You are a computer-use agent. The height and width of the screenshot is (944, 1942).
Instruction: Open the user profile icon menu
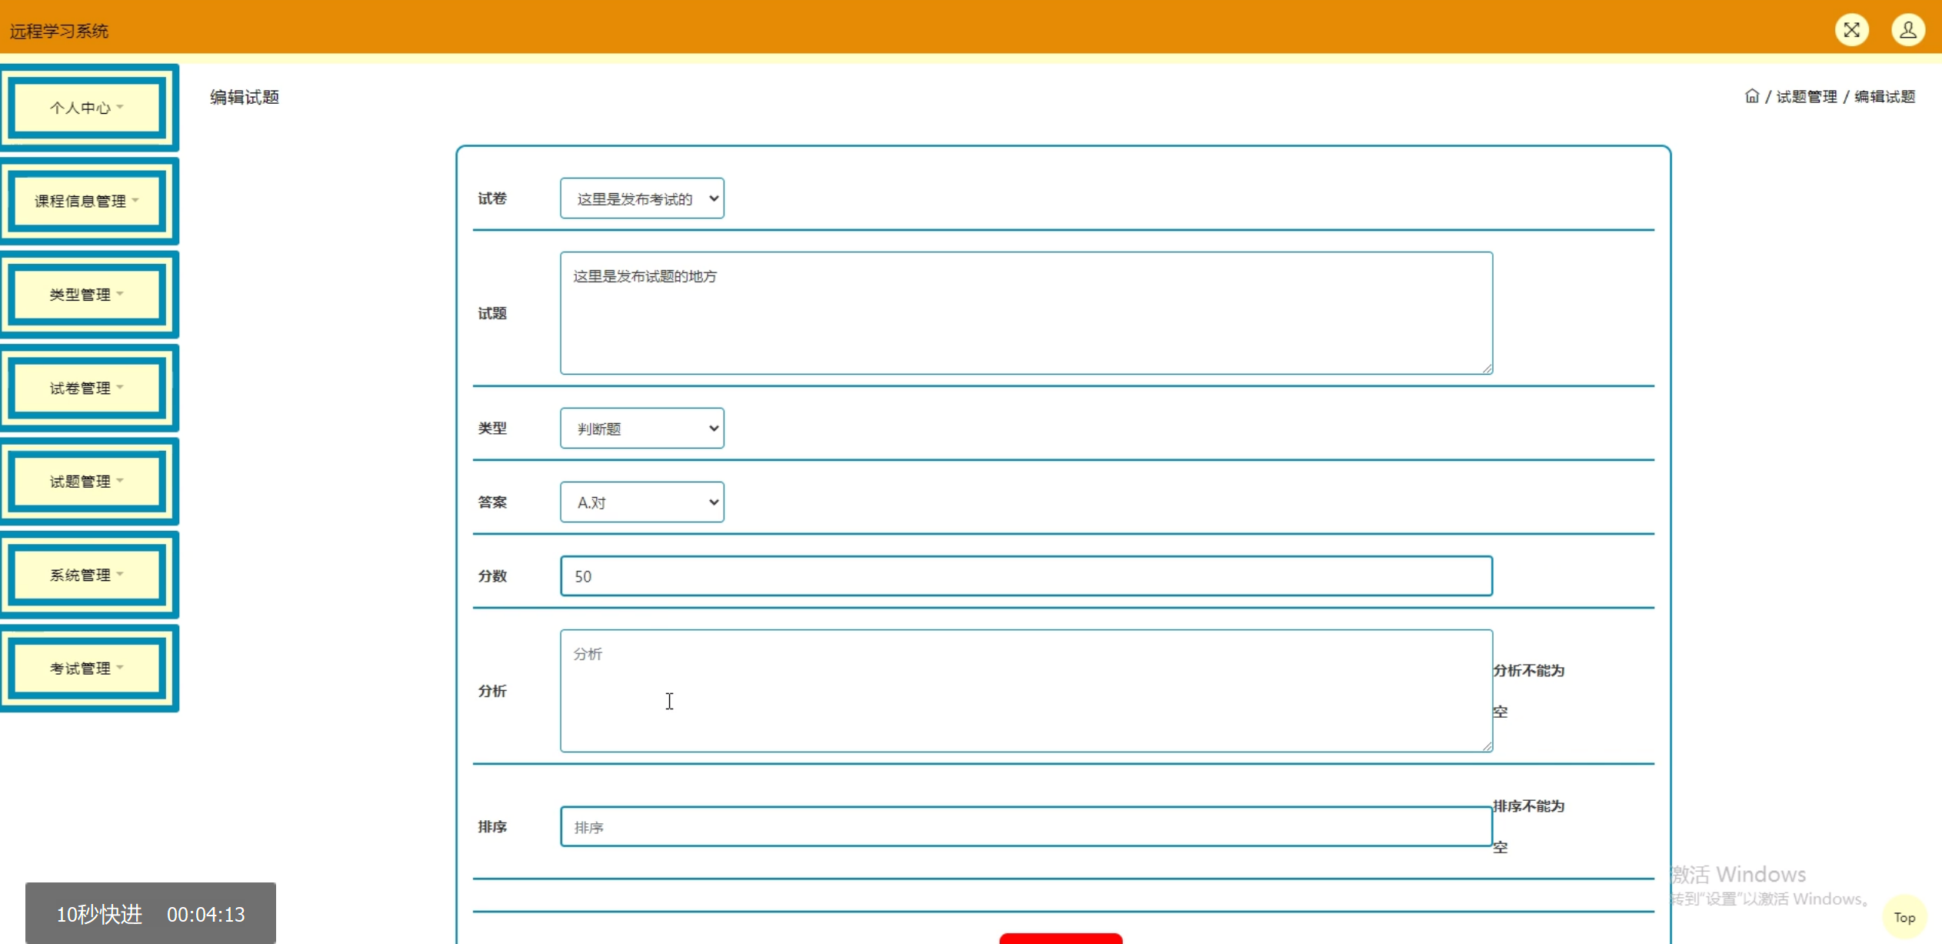(1907, 30)
